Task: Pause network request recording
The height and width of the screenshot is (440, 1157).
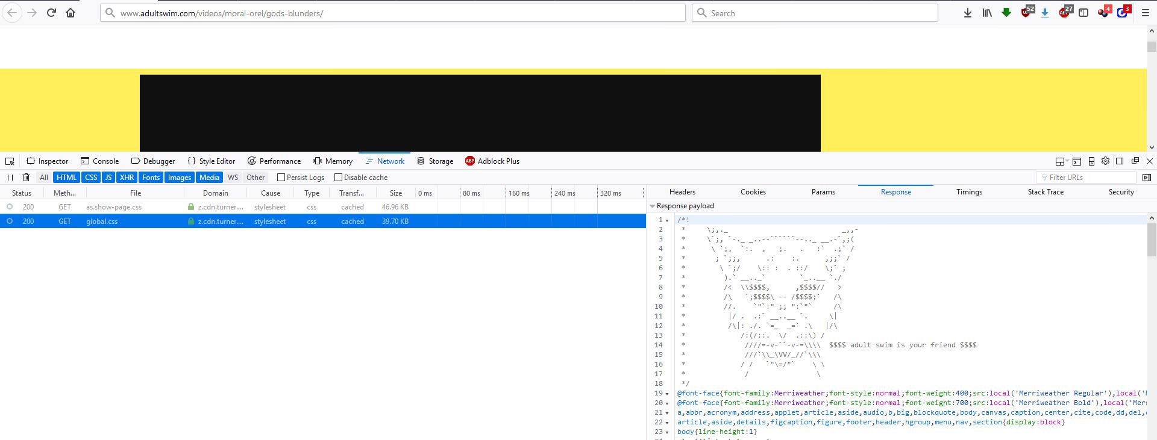Action: tap(10, 178)
